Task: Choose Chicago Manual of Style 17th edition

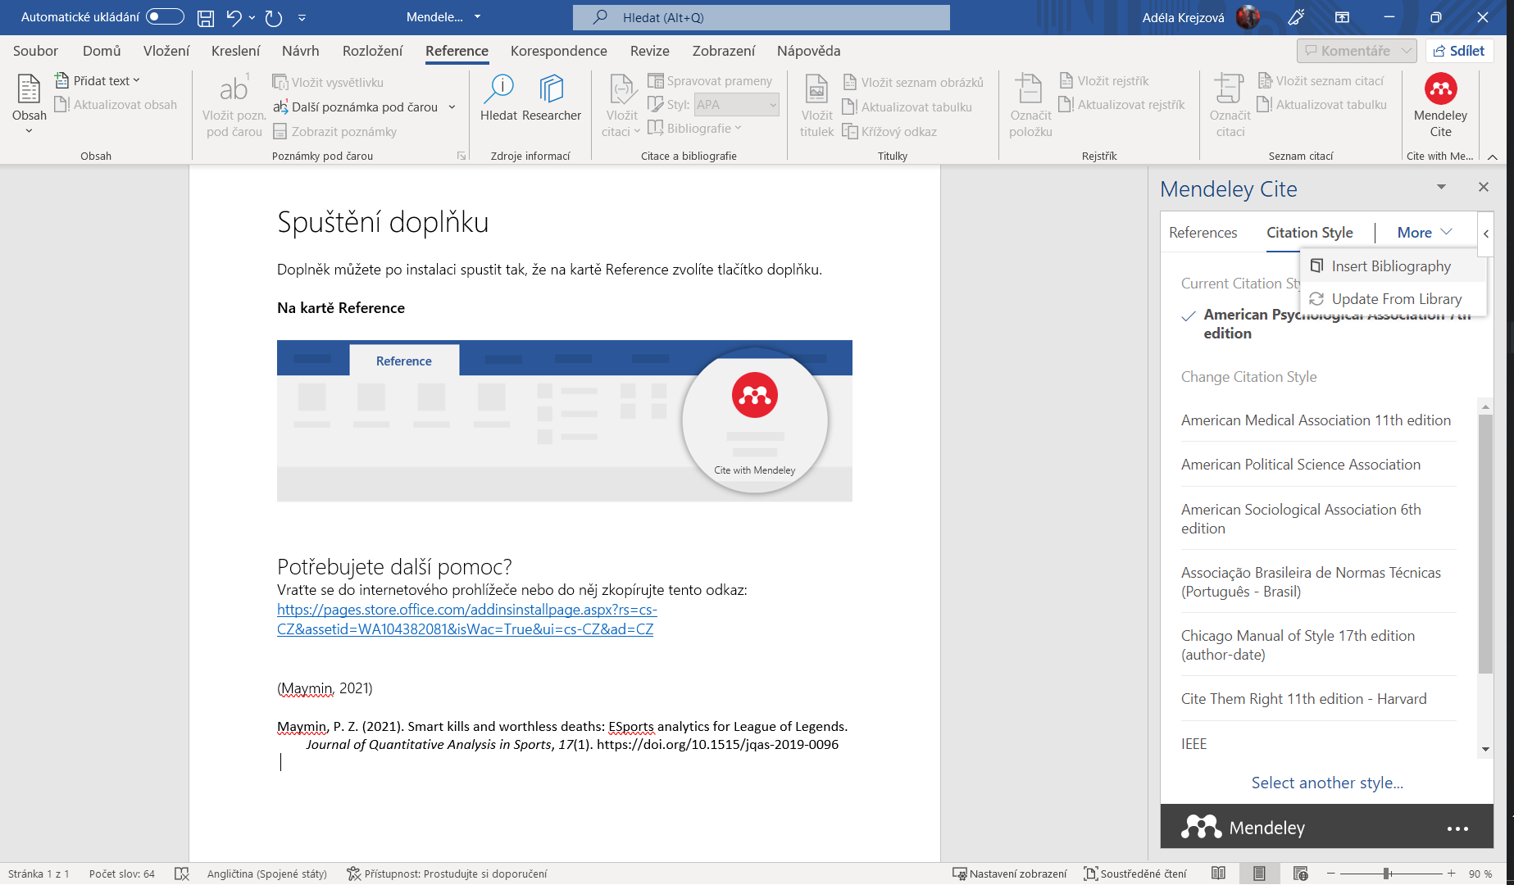Action: tap(1298, 645)
